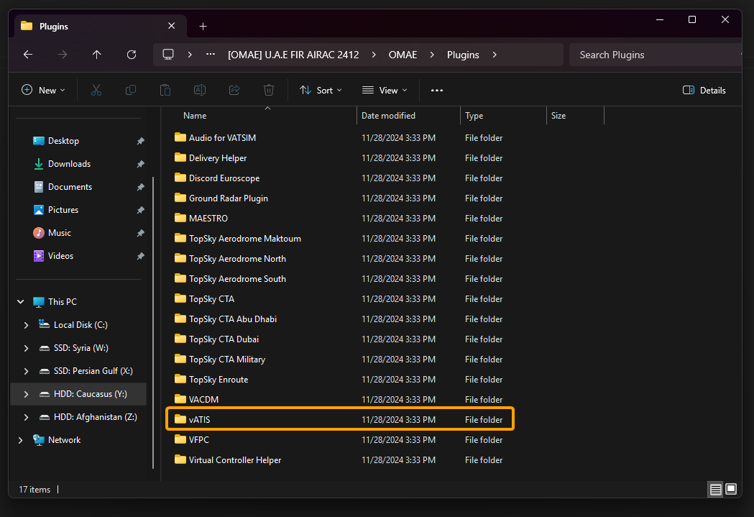The image size is (754, 517).
Task: Open the See more three-dot menu
Action: [x=436, y=91]
